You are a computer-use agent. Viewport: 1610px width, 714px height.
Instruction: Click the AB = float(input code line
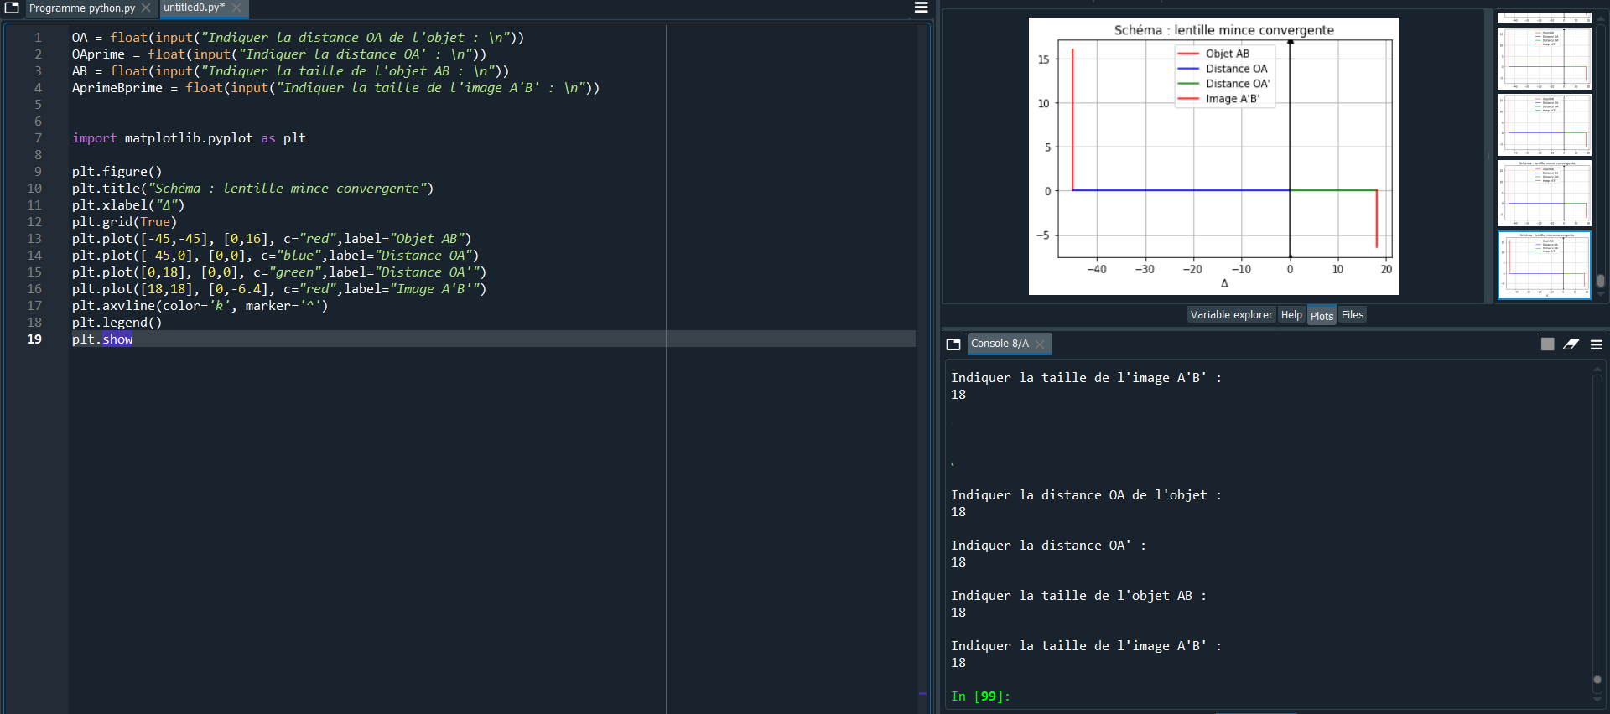click(x=290, y=71)
